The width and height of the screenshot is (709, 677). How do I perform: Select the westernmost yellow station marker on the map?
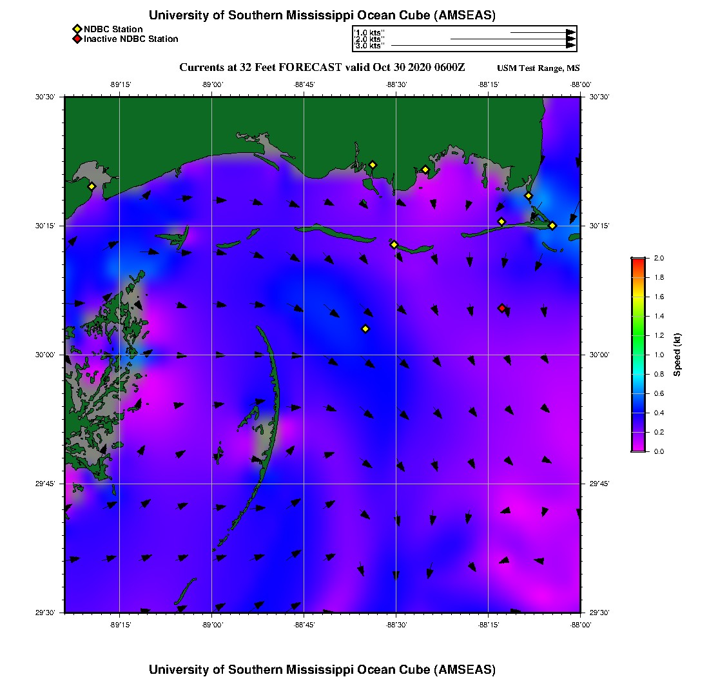click(x=92, y=186)
